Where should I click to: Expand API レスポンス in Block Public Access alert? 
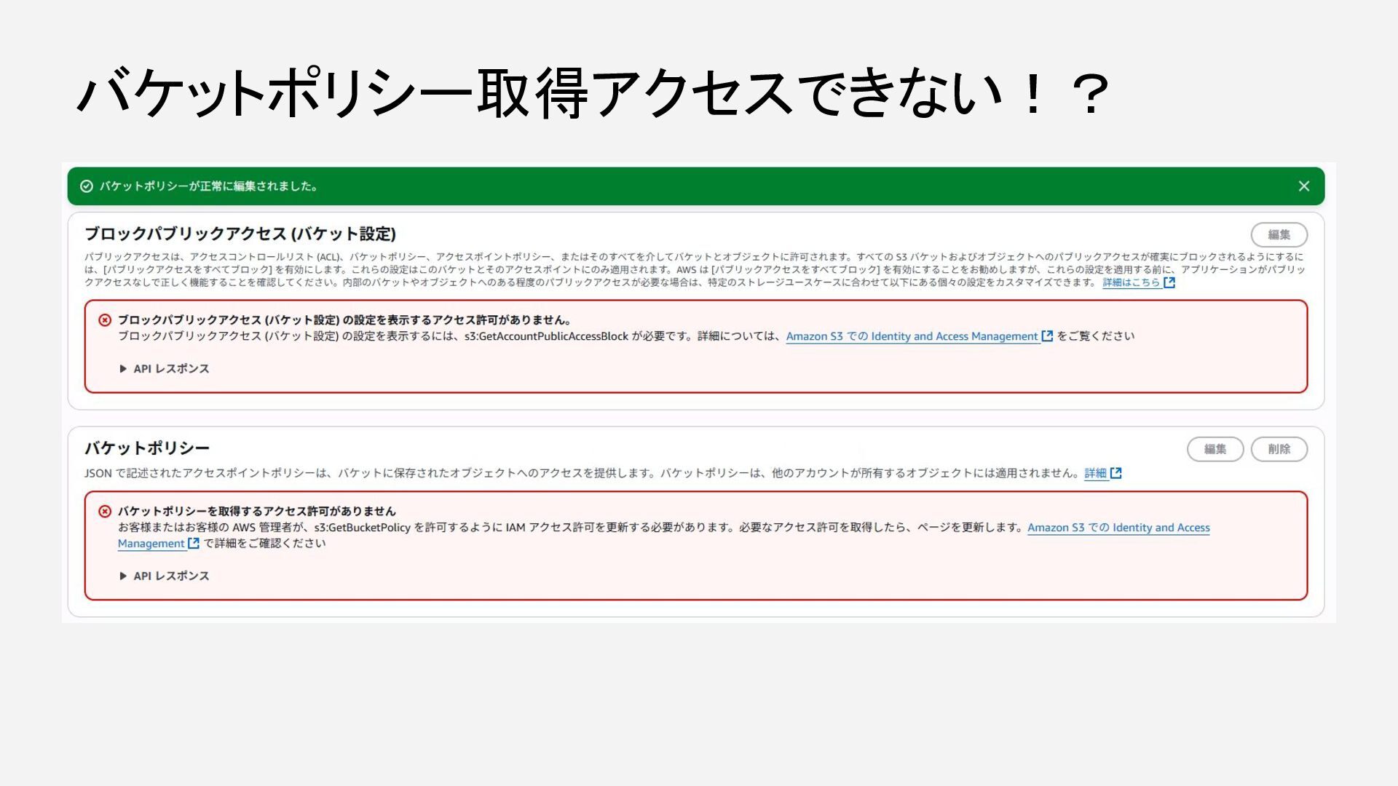[x=165, y=369]
